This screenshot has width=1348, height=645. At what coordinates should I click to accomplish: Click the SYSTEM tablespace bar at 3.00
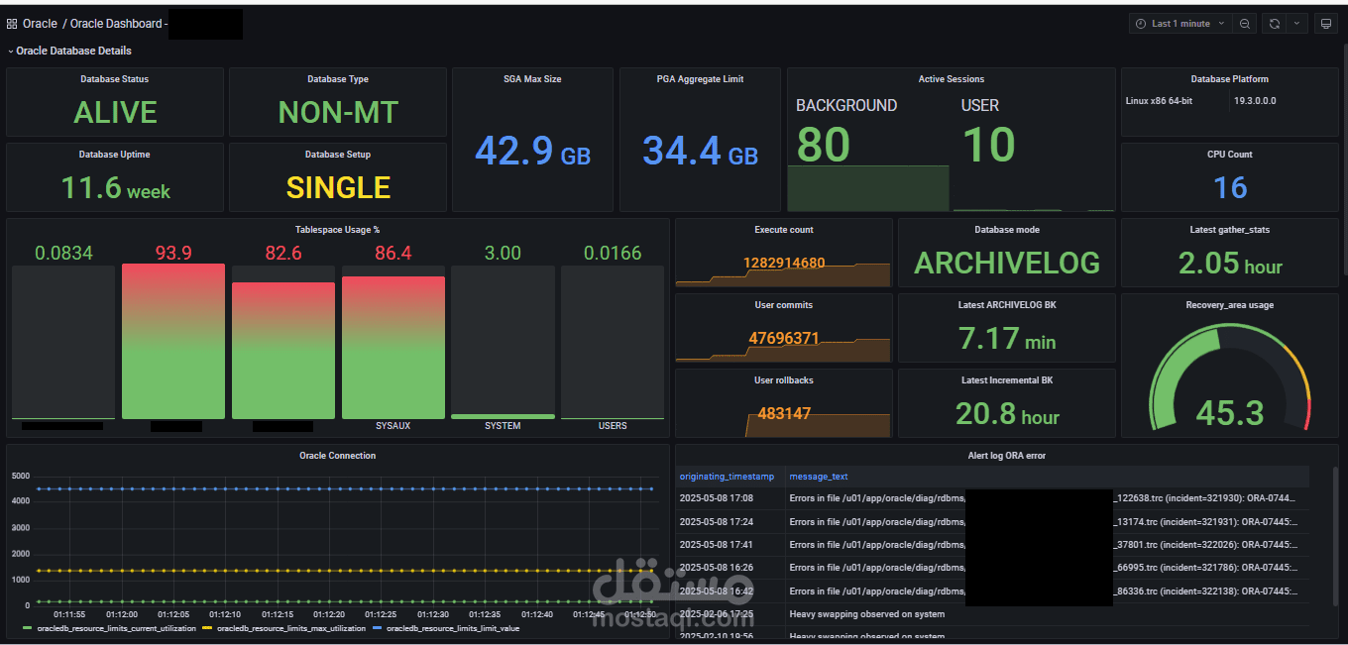pyautogui.click(x=503, y=341)
